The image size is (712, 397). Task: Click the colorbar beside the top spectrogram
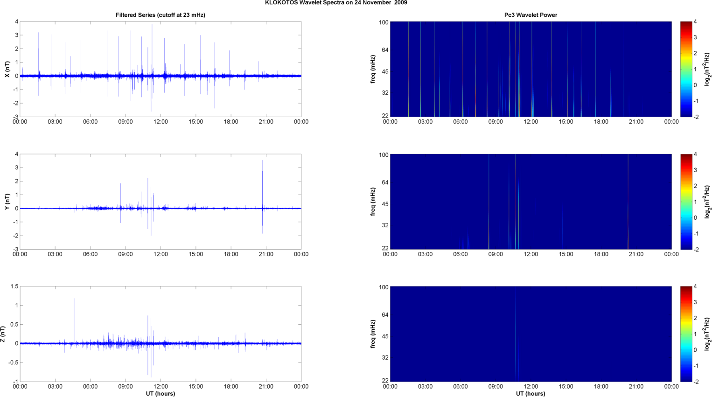(x=685, y=69)
